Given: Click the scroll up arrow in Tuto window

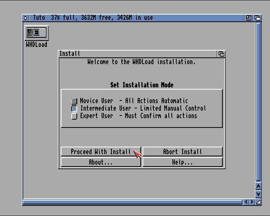Looking at the screenshot, I should (258, 186).
